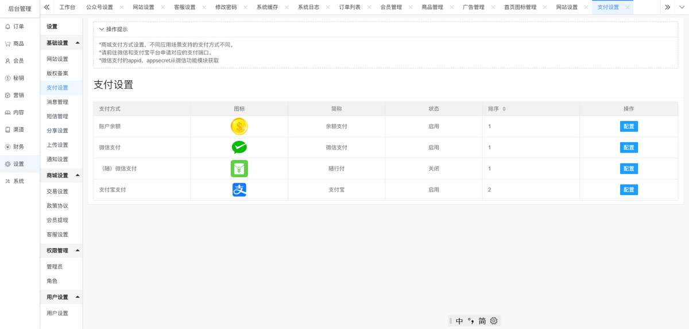Open 网站设置 in the settings menu

click(57, 59)
